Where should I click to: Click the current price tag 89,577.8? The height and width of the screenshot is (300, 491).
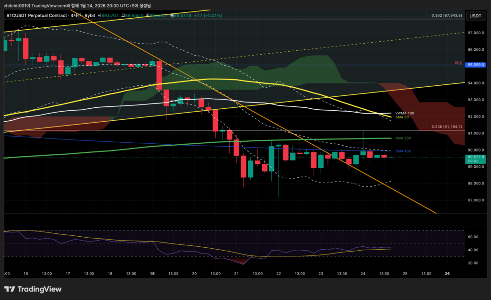pyautogui.click(x=476, y=157)
